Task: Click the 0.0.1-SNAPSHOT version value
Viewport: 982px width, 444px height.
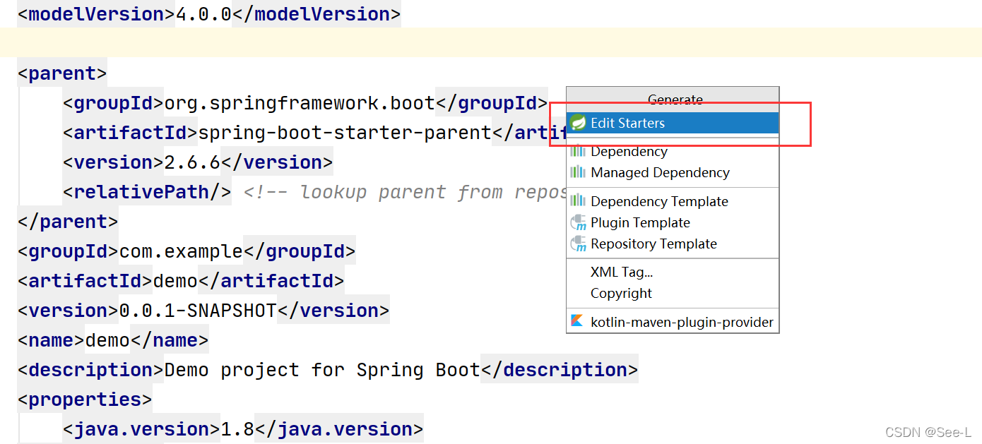Action: (198, 311)
